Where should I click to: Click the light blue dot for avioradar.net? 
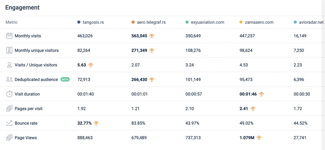coord(295,22)
